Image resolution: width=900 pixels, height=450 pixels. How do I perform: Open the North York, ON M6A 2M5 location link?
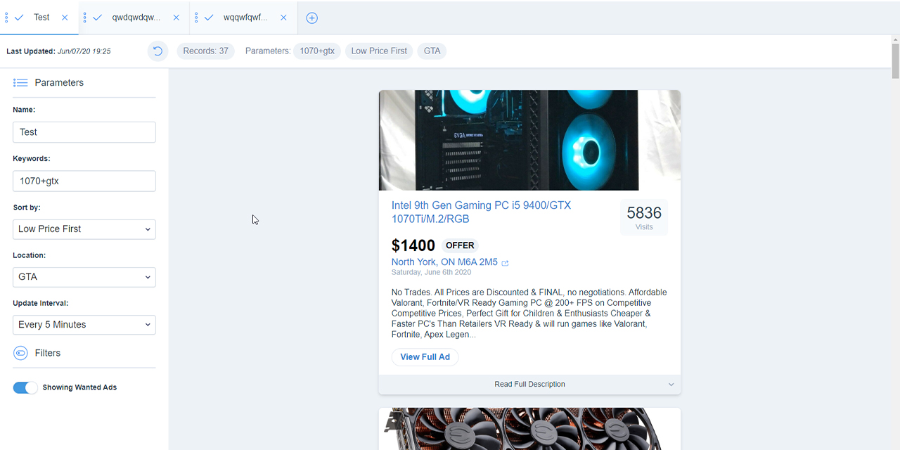pos(444,262)
